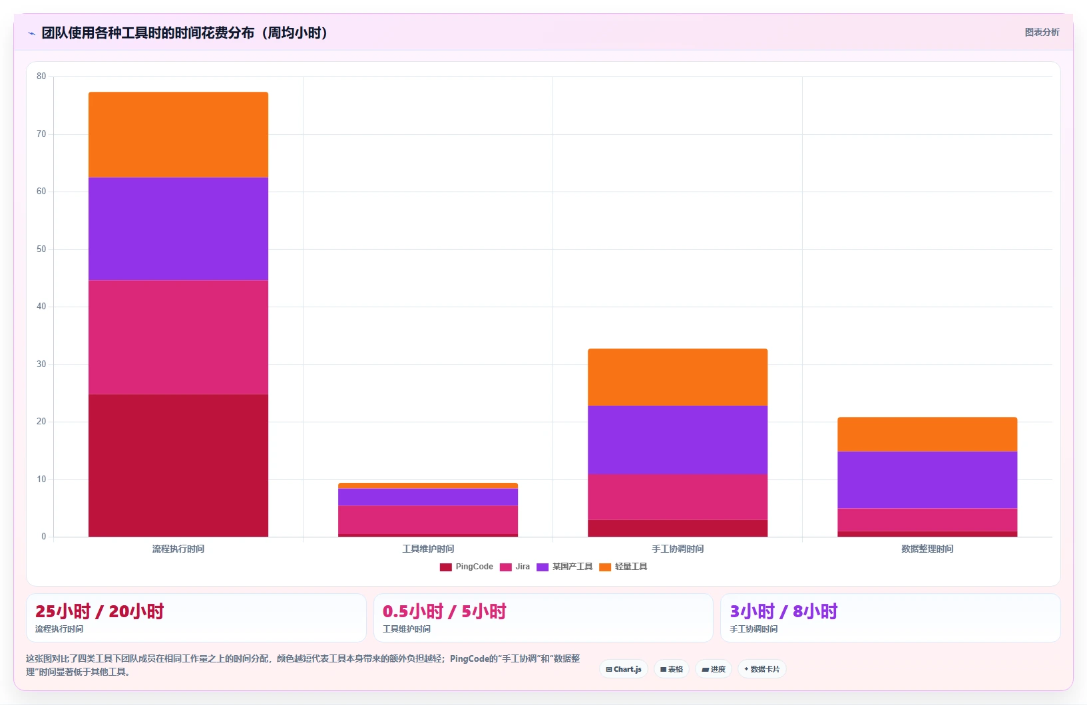The width and height of the screenshot is (1087, 705).
Task: Click purple segment of 数据整理时间 bar
Action: [x=927, y=480]
